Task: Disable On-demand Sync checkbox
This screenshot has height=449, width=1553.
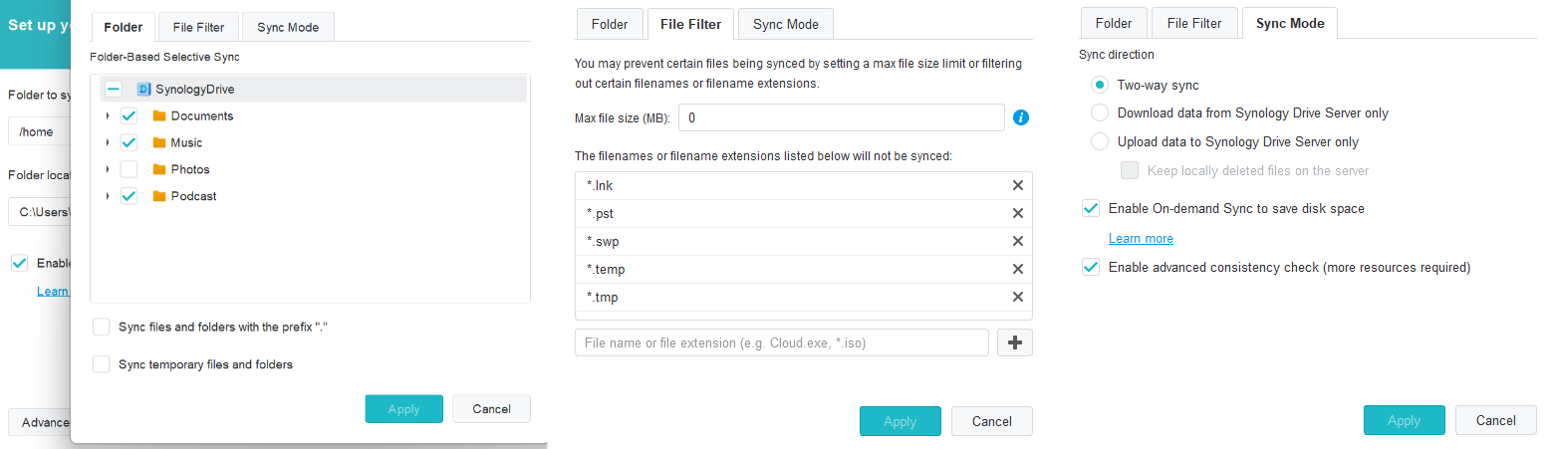Action: tap(1091, 208)
